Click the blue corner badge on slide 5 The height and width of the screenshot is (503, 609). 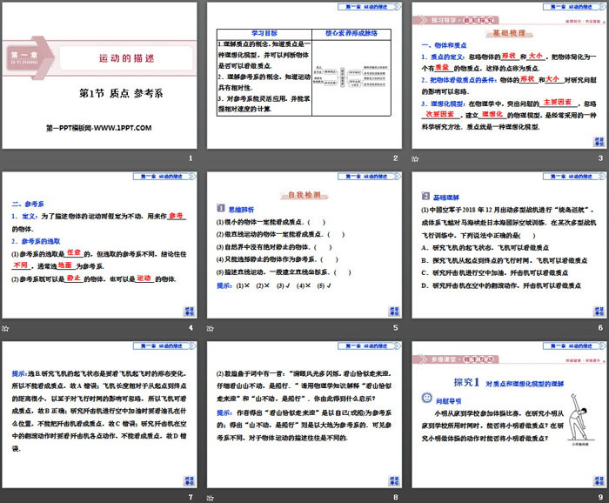coord(393,311)
